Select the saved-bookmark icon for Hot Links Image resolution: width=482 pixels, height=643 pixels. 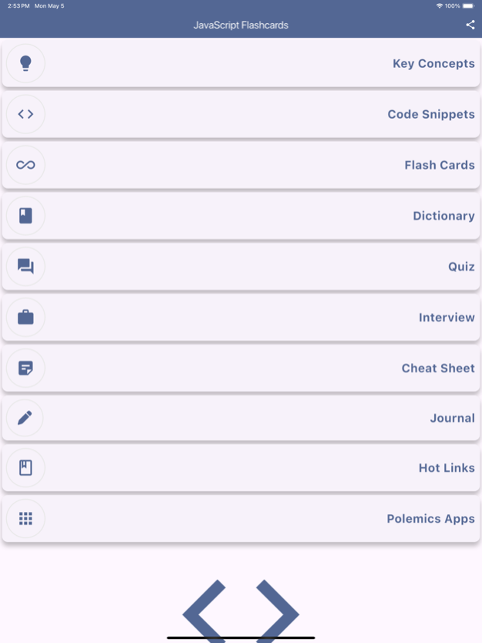[25, 468]
